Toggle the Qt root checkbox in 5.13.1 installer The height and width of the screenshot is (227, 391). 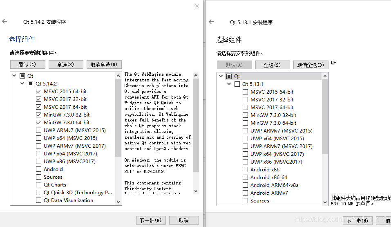tap(229, 76)
